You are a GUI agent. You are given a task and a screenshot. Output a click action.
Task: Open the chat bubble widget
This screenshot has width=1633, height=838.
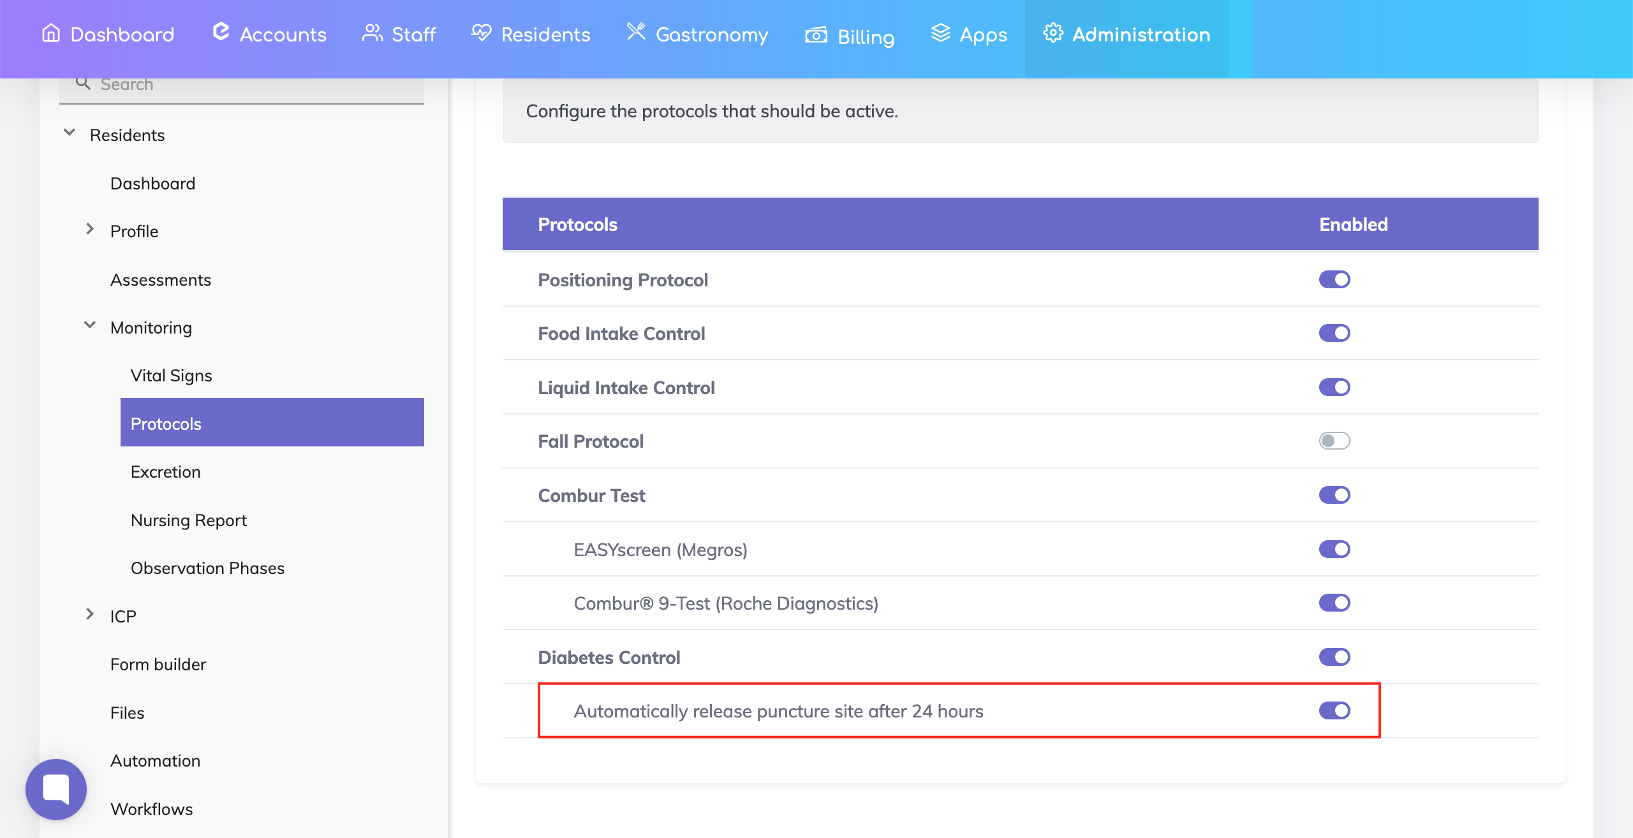56,789
